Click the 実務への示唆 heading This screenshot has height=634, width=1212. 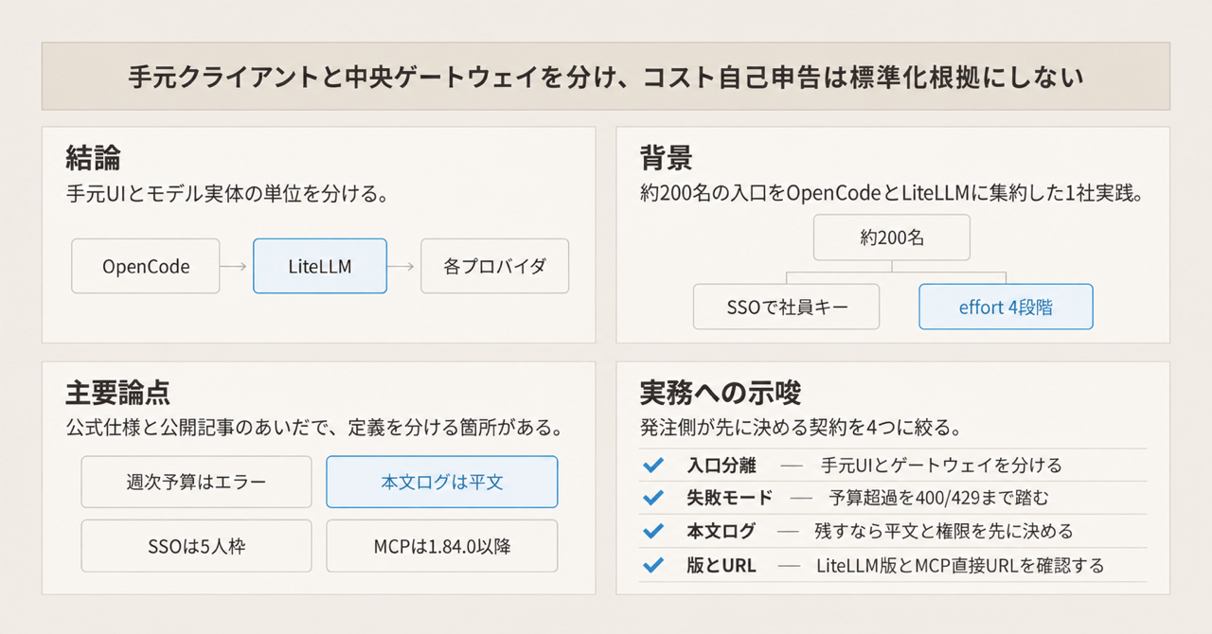[722, 393]
